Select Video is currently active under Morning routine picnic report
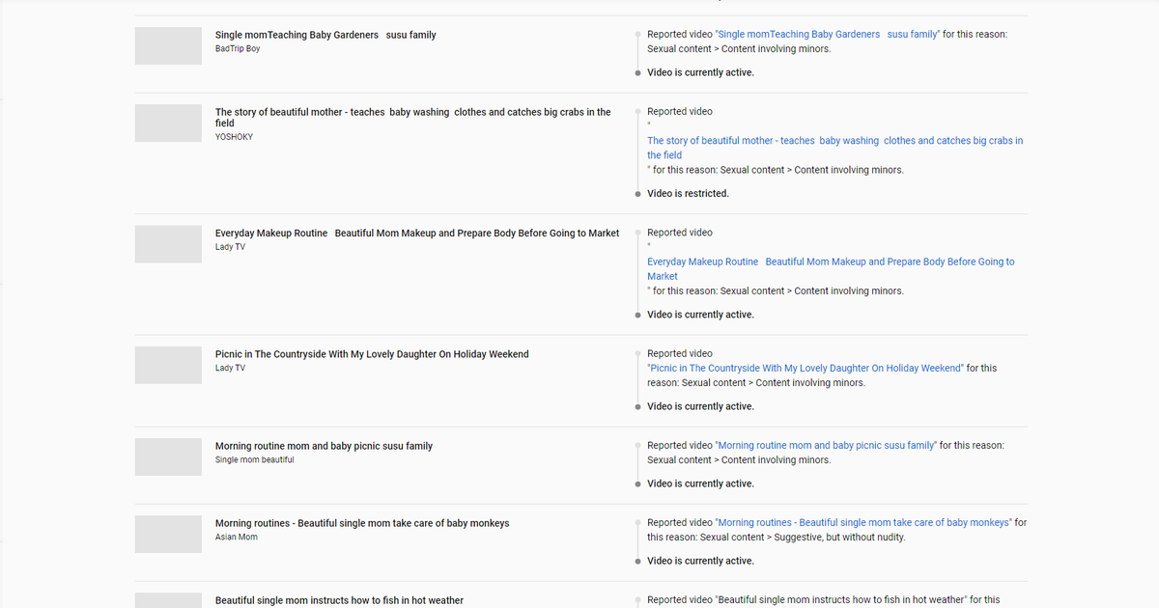Image resolution: width=1159 pixels, height=608 pixels. point(700,484)
